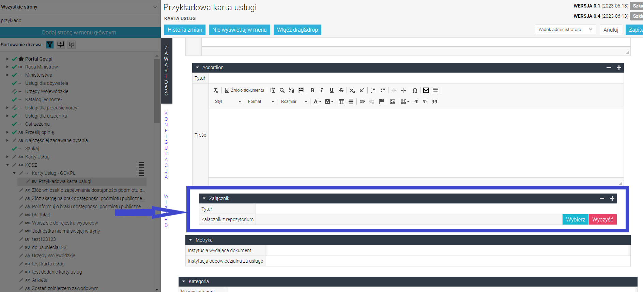Viewport: 643px width, 292px height.
Task: Insert an anchor with the flag icon
Action: 381,102
